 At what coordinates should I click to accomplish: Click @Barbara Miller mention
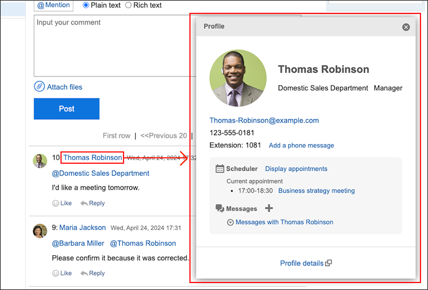78,243
